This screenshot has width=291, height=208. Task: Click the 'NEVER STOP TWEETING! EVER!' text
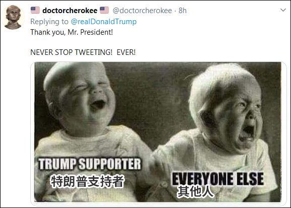click(x=83, y=52)
